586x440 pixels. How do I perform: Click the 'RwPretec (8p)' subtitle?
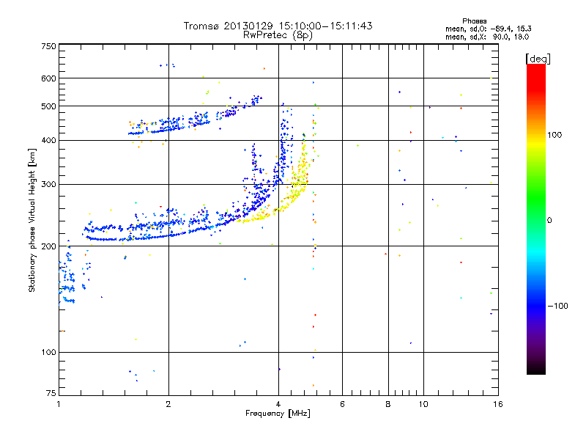(x=278, y=35)
